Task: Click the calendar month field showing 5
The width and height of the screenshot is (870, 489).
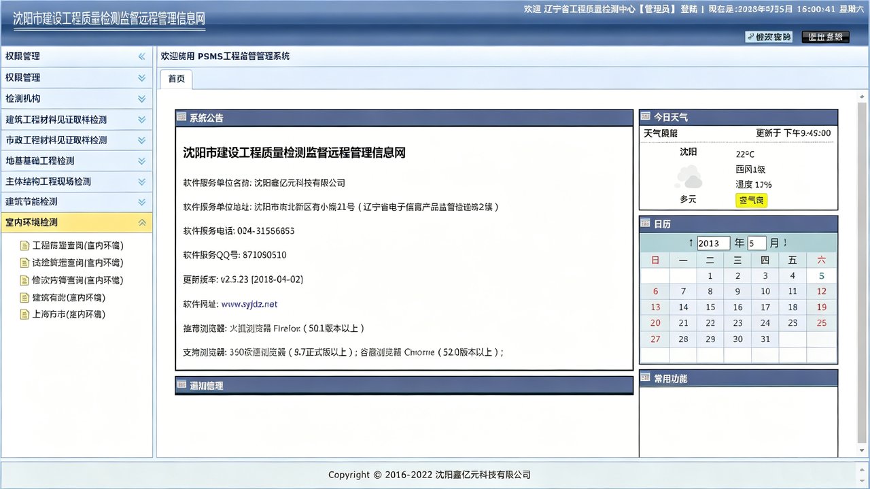Action: pyautogui.click(x=756, y=243)
